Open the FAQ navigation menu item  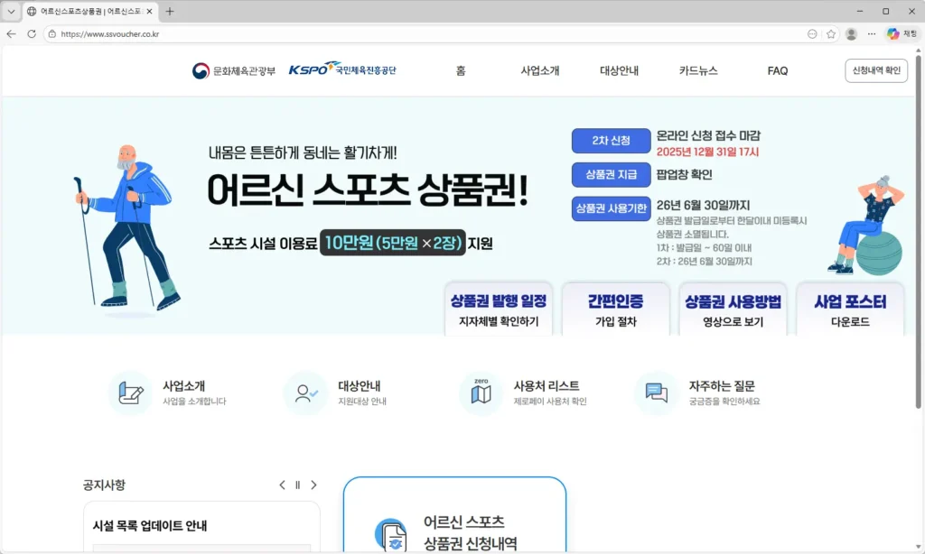pos(777,70)
